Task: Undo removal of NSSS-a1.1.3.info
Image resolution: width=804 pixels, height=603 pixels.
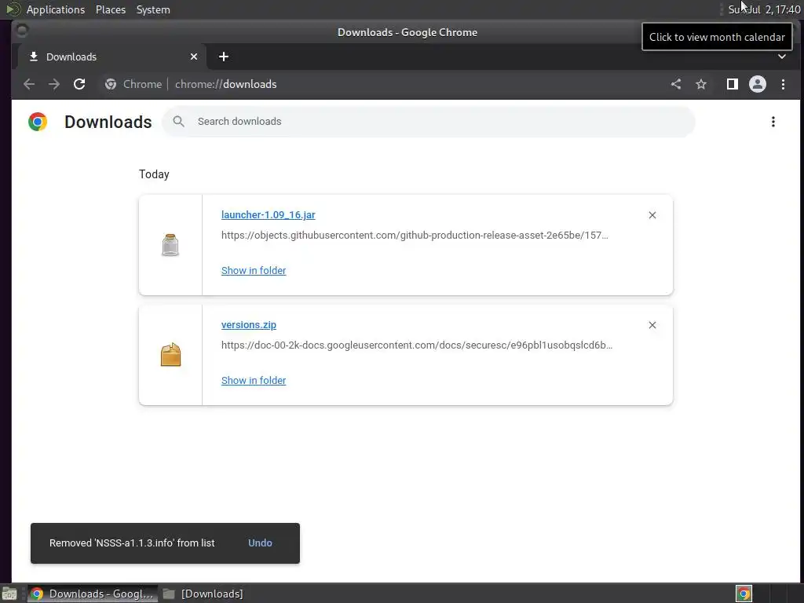Action: click(260, 543)
